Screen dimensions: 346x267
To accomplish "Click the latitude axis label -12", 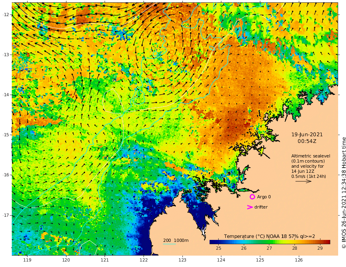I will click(6, 15).
